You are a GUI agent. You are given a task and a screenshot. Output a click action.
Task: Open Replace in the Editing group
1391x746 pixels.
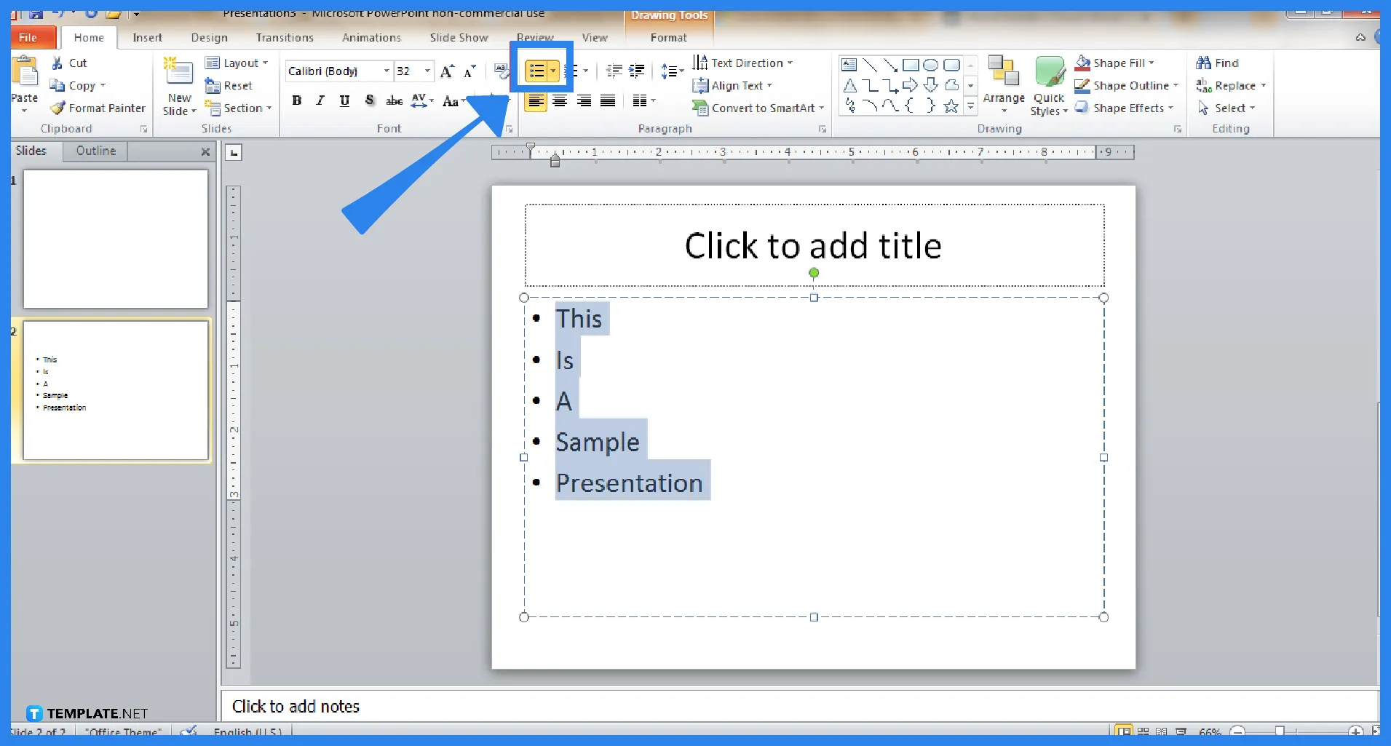pyautogui.click(x=1231, y=85)
